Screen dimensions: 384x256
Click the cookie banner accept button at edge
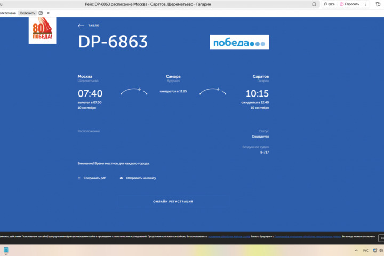tap(381, 238)
